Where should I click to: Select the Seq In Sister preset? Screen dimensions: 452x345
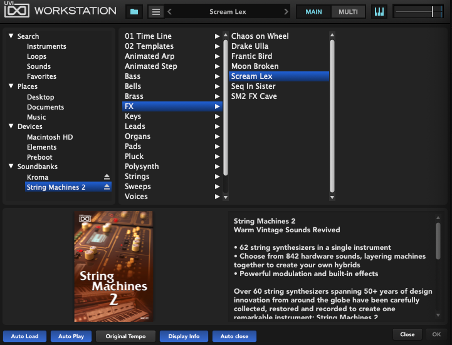279,86
